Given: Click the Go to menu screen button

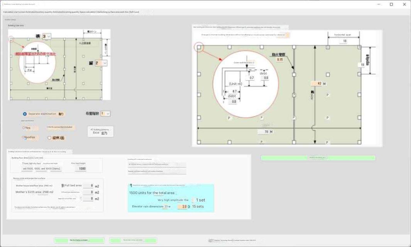Looking at the screenshot, I should 79,240.
